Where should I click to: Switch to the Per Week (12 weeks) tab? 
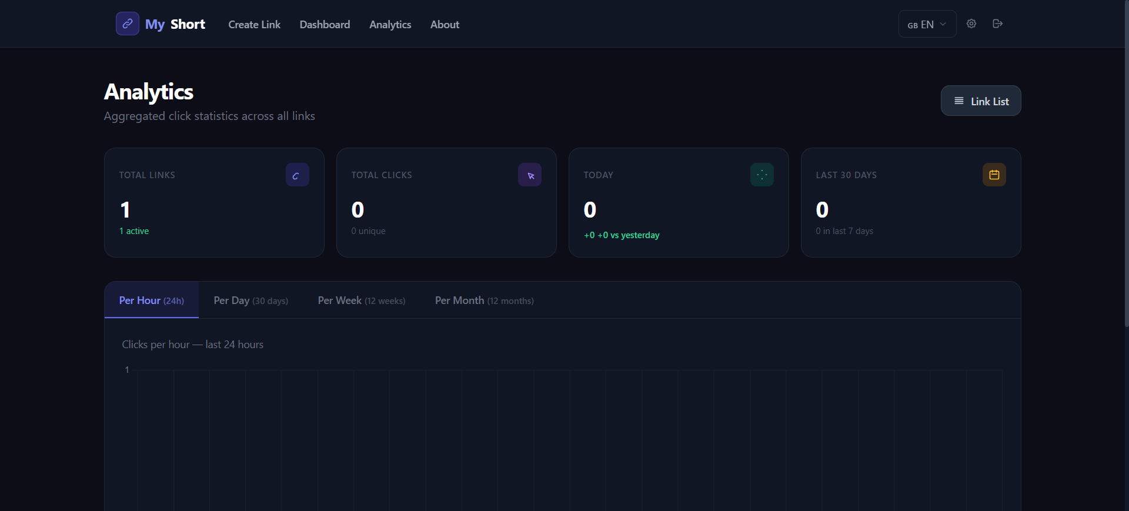pyautogui.click(x=362, y=300)
